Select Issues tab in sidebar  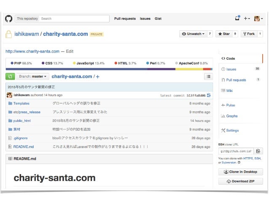[x=241, y=69]
